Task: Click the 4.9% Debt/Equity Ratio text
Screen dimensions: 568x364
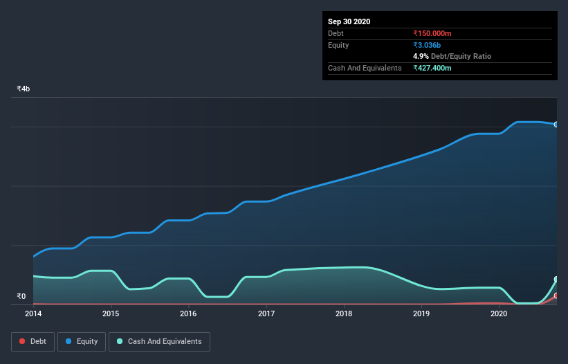Action: 452,57
